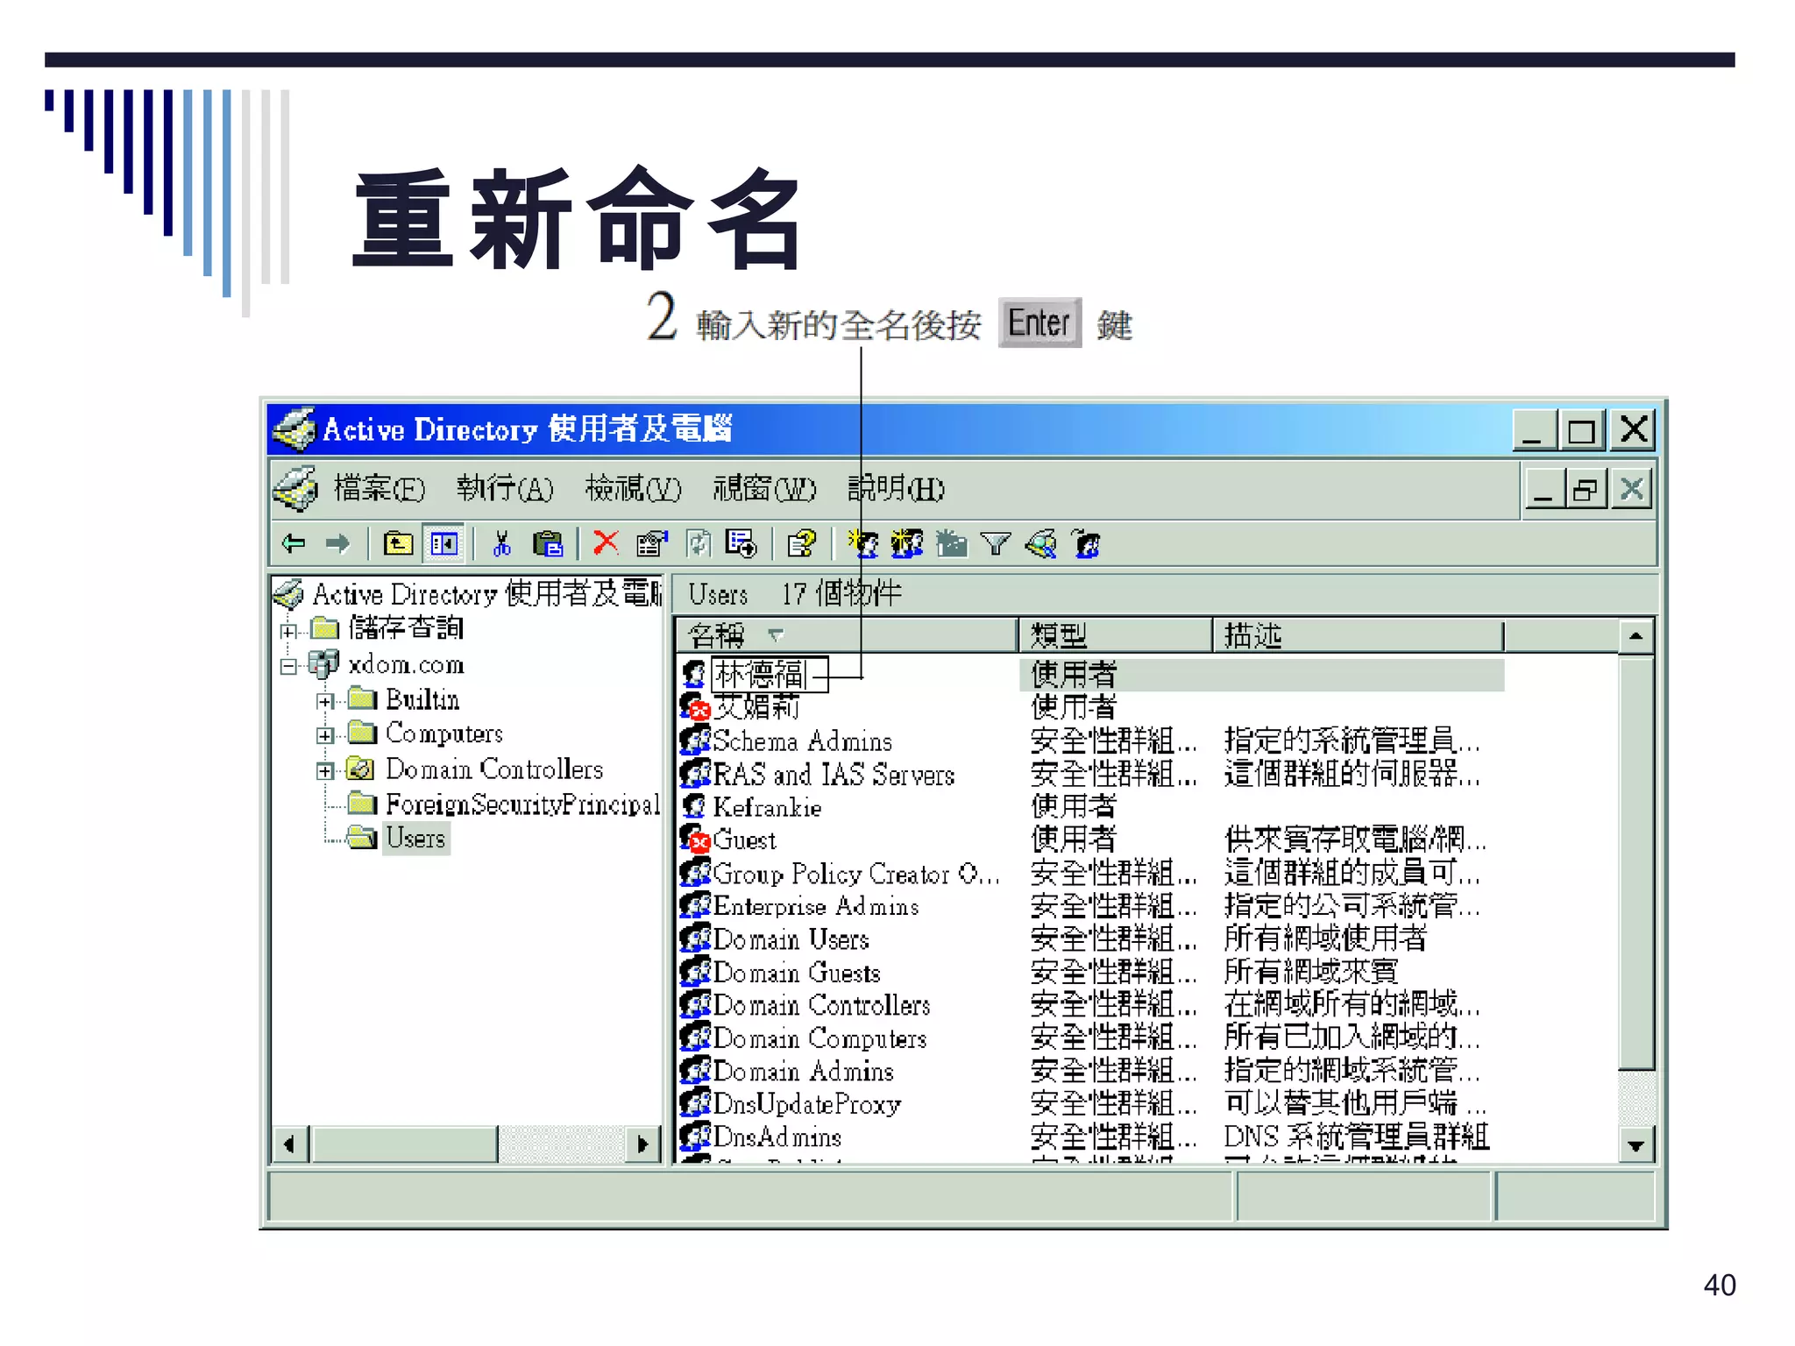1795x1346 pixels.
Task: Open the 執行(A) menu
Action: pyautogui.click(x=505, y=488)
